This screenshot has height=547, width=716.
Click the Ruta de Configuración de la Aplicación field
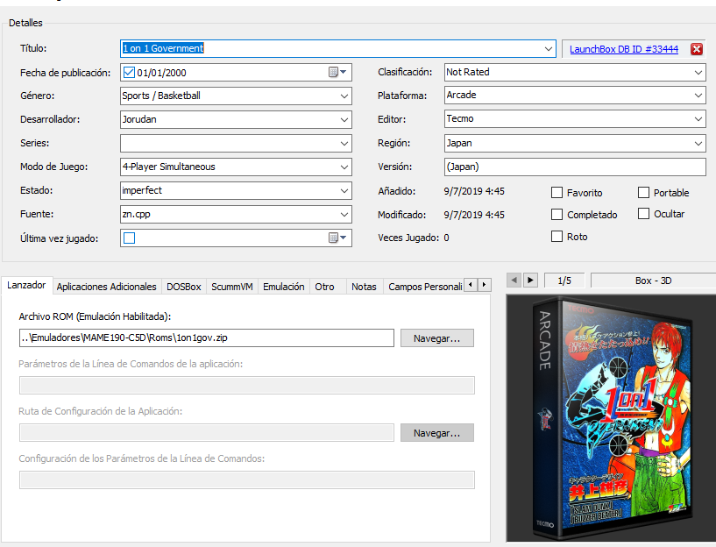(x=207, y=432)
